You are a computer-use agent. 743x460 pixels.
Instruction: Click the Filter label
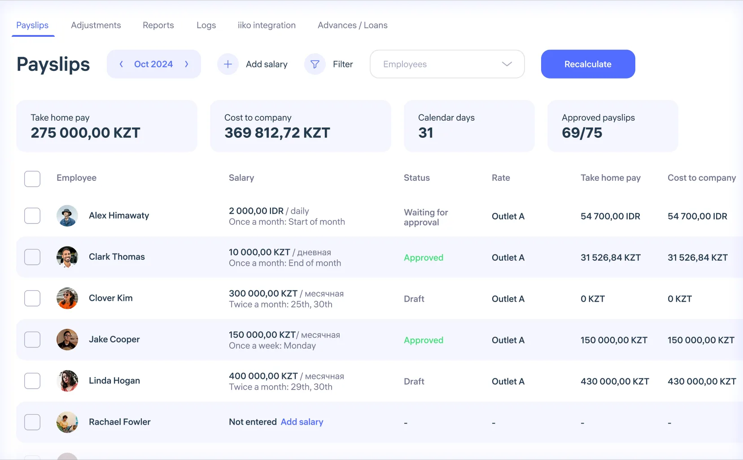[343, 64]
